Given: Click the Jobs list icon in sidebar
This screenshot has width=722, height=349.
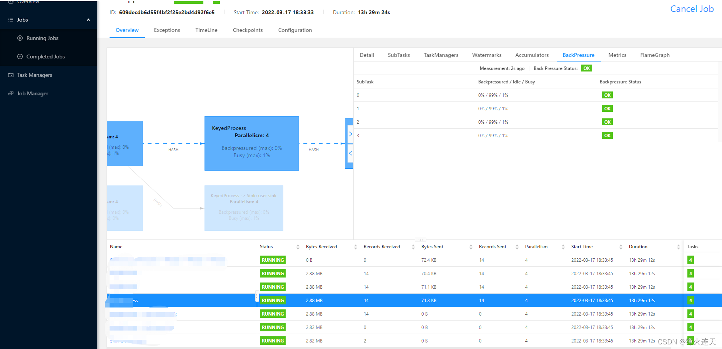Looking at the screenshot, I should pyautogui.click(x=11, y=20).
